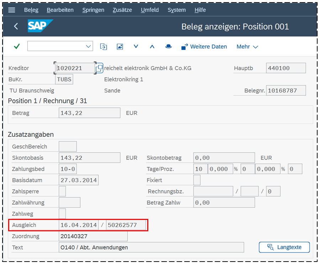Viewport: 319px width, 263px height.
Task: Click the Zahlweg box
Action: [x=62, y=214]
